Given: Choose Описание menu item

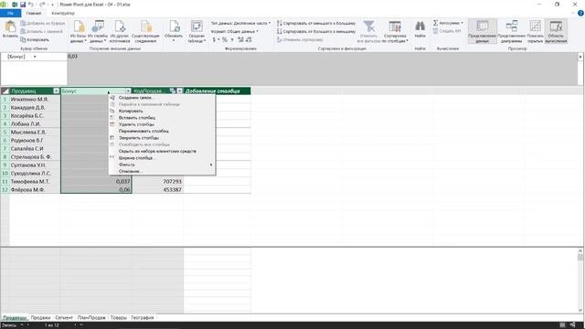Looking at the screenshot, I should click(x=162, y=172).
